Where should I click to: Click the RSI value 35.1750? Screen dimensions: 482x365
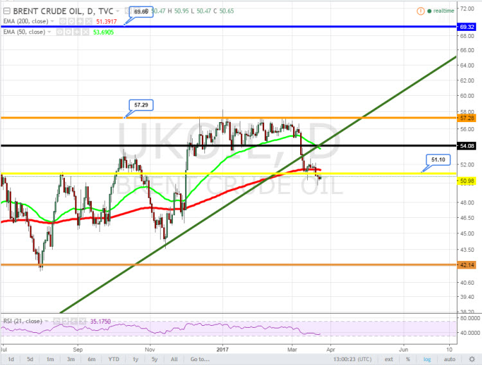click(100, 321)
